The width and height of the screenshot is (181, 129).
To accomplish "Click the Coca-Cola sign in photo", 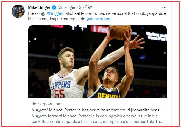I will tap(99, 29).
